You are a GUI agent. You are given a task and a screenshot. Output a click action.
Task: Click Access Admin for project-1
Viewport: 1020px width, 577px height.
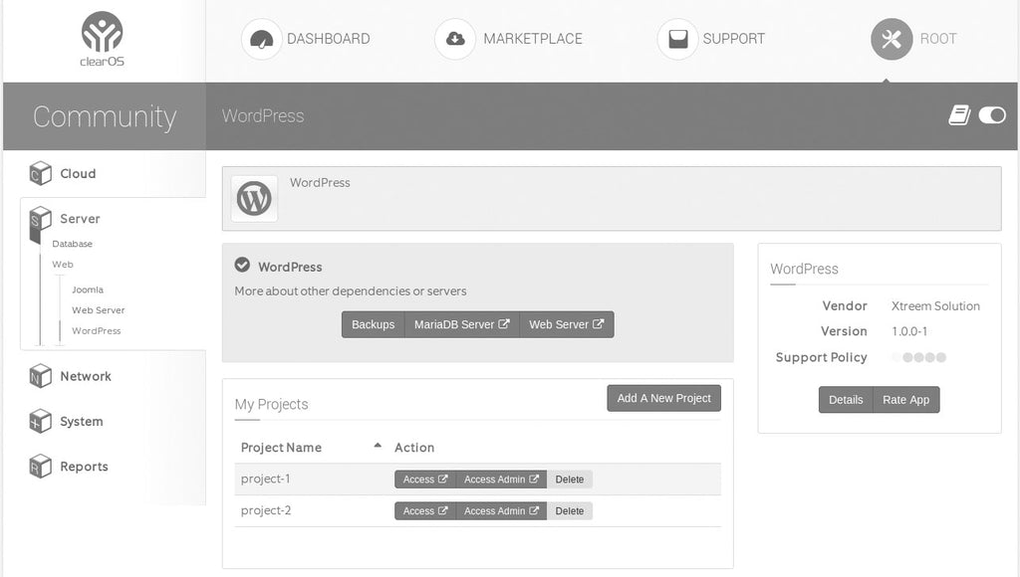tap(502, 480)
